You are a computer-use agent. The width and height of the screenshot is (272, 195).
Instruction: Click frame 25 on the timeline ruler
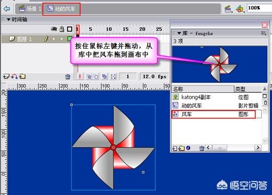[159, 29]
